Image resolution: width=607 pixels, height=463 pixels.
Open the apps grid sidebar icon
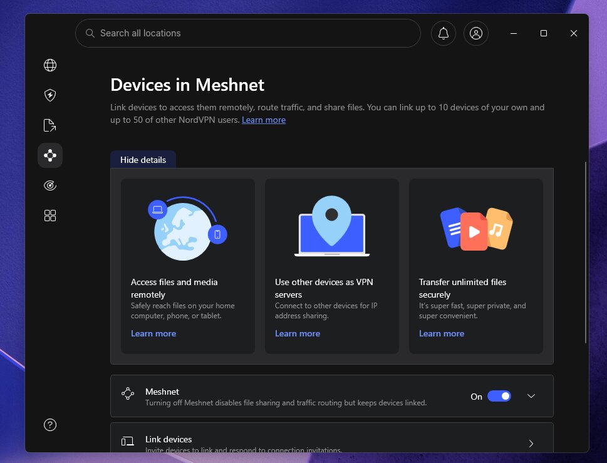(x=50, y=216)
